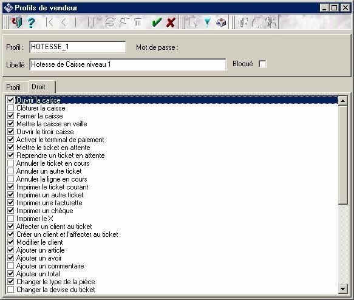Viewport: 354px width, 300px height.
Task: Enable Ajouter un commentaire checkbox
Action: [x=10, y=266]
